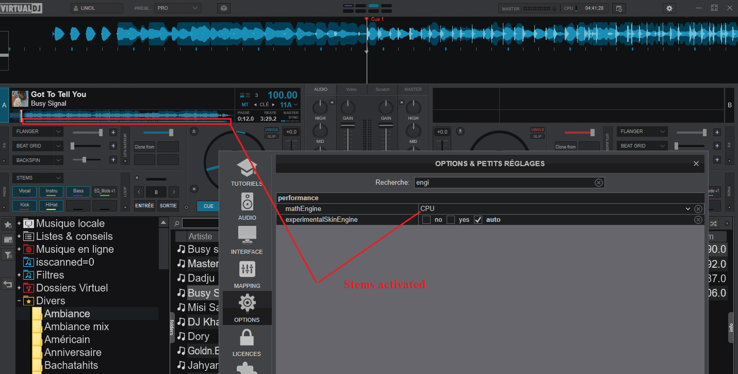Click the LIMOL user account button
Viewport: 738px width, 374px height.
[97, 8]
